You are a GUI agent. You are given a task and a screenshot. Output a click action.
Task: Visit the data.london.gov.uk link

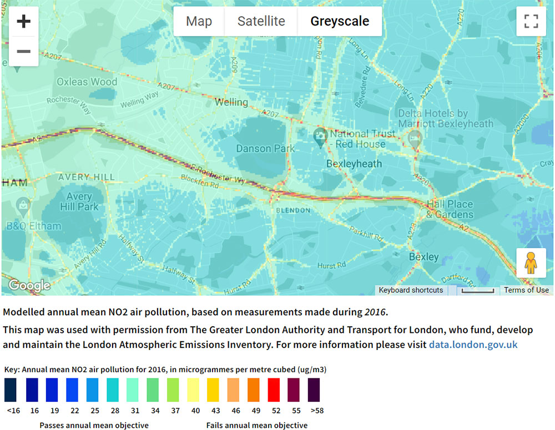pos(473,345)
